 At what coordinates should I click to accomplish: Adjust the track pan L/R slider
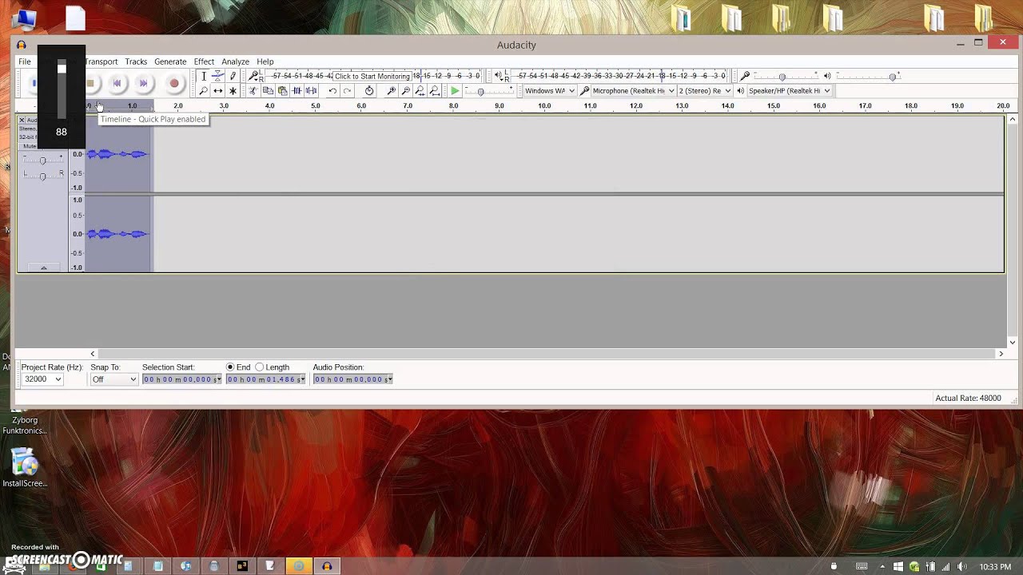coord(42,175)
